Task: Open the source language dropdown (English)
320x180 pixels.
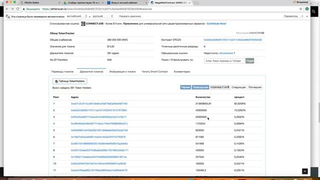Action: [77, 16]
